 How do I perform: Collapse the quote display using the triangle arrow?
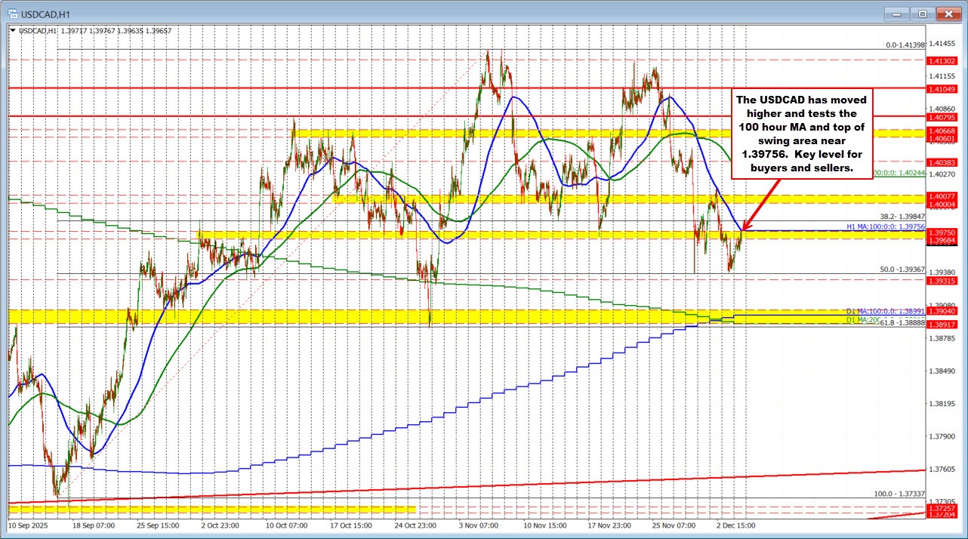click(x=12, y=30)
